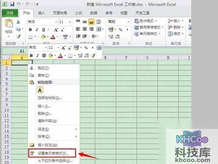Open the ribbon font size dropdown
This screenshot has height=164, width=218.
coord(70,22)
